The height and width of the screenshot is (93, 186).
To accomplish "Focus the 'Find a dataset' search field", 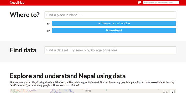I will coord(110,50).
